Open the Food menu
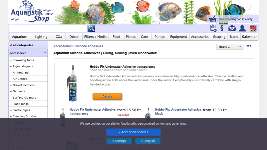This screenshot has height=150, width=267. click(x=116, y=37)
